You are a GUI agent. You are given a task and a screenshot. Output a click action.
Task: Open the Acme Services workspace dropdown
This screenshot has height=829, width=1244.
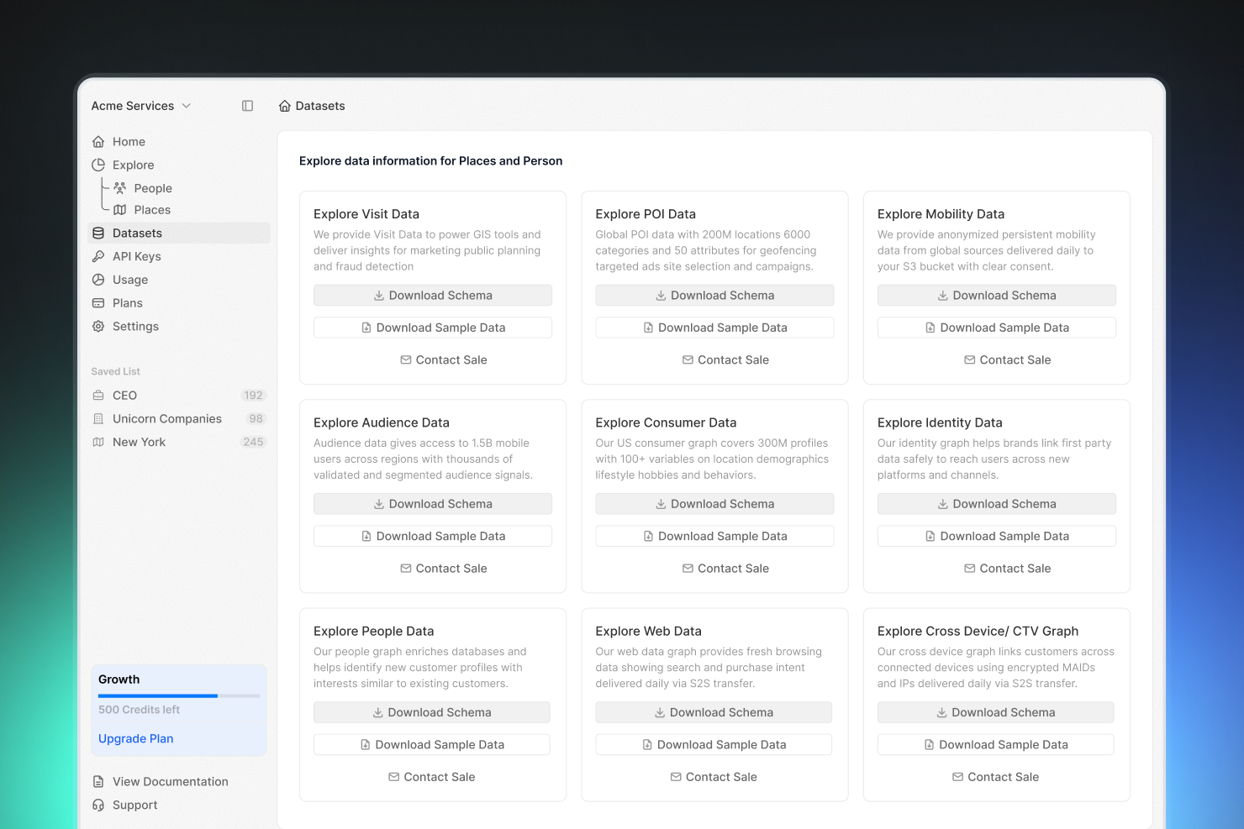click(x=141, y=106)
